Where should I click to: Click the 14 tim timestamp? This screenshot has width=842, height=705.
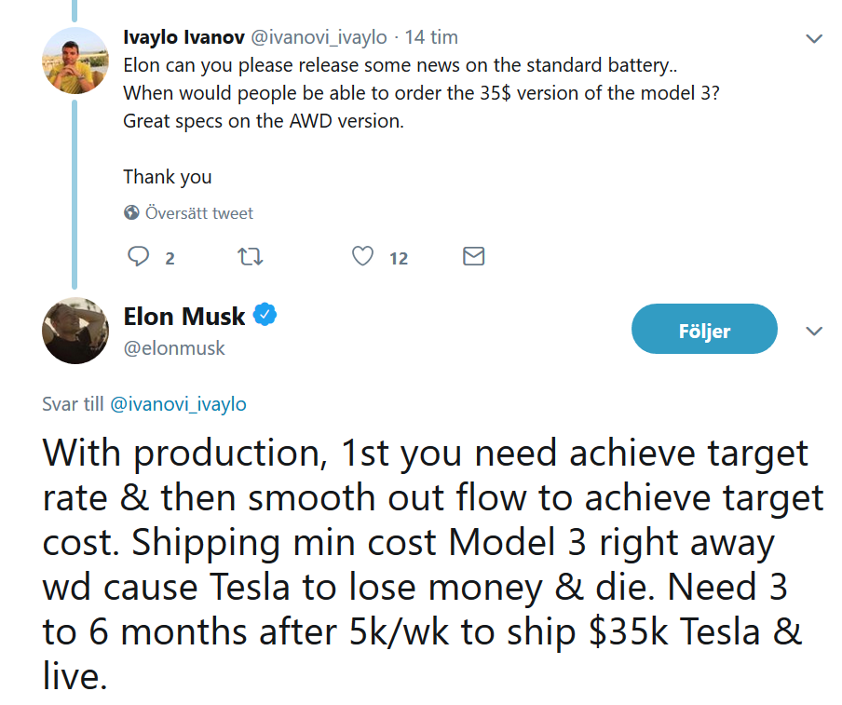(x=431, y=37)
